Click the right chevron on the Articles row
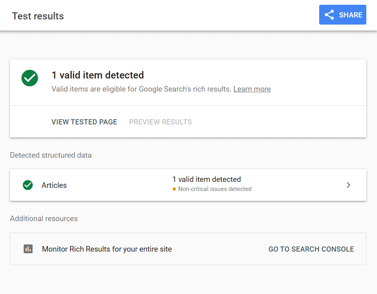 (x=348, y=185)
